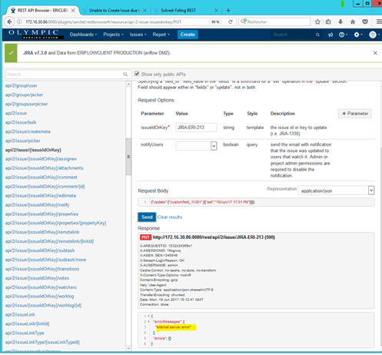This screenshot has width=382, height=355.
Task: Open api/2/issue/bulk resource
Action: pos(21,122)
